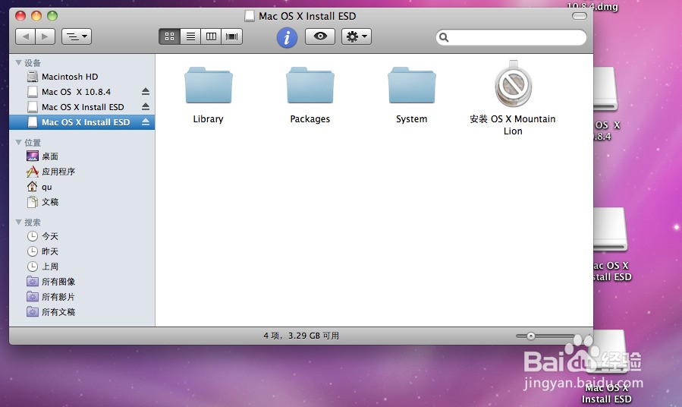This screenshot has height=407, width=682.
Task: Click the toolbar hide pill button
Action: point(580,16)
